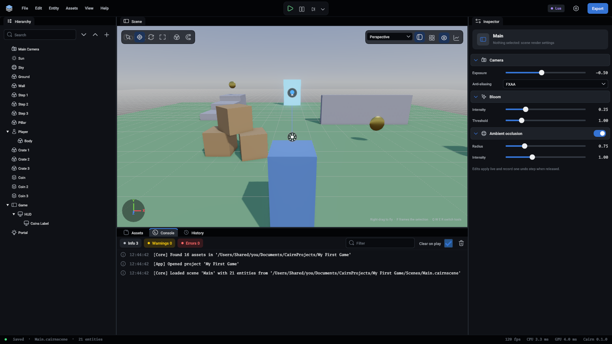Click the Step Frame button
The width and height of the screenshot is (612, 344).
pyautogui.click(x=313, y=9)
